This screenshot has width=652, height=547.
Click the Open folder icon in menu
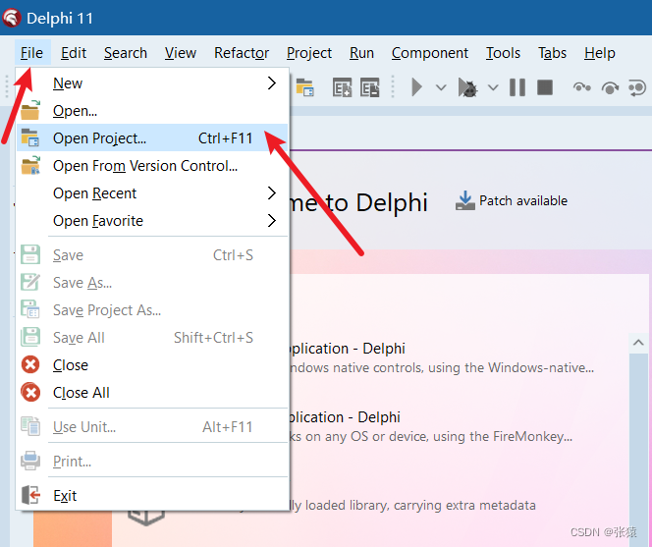point(30,110)
